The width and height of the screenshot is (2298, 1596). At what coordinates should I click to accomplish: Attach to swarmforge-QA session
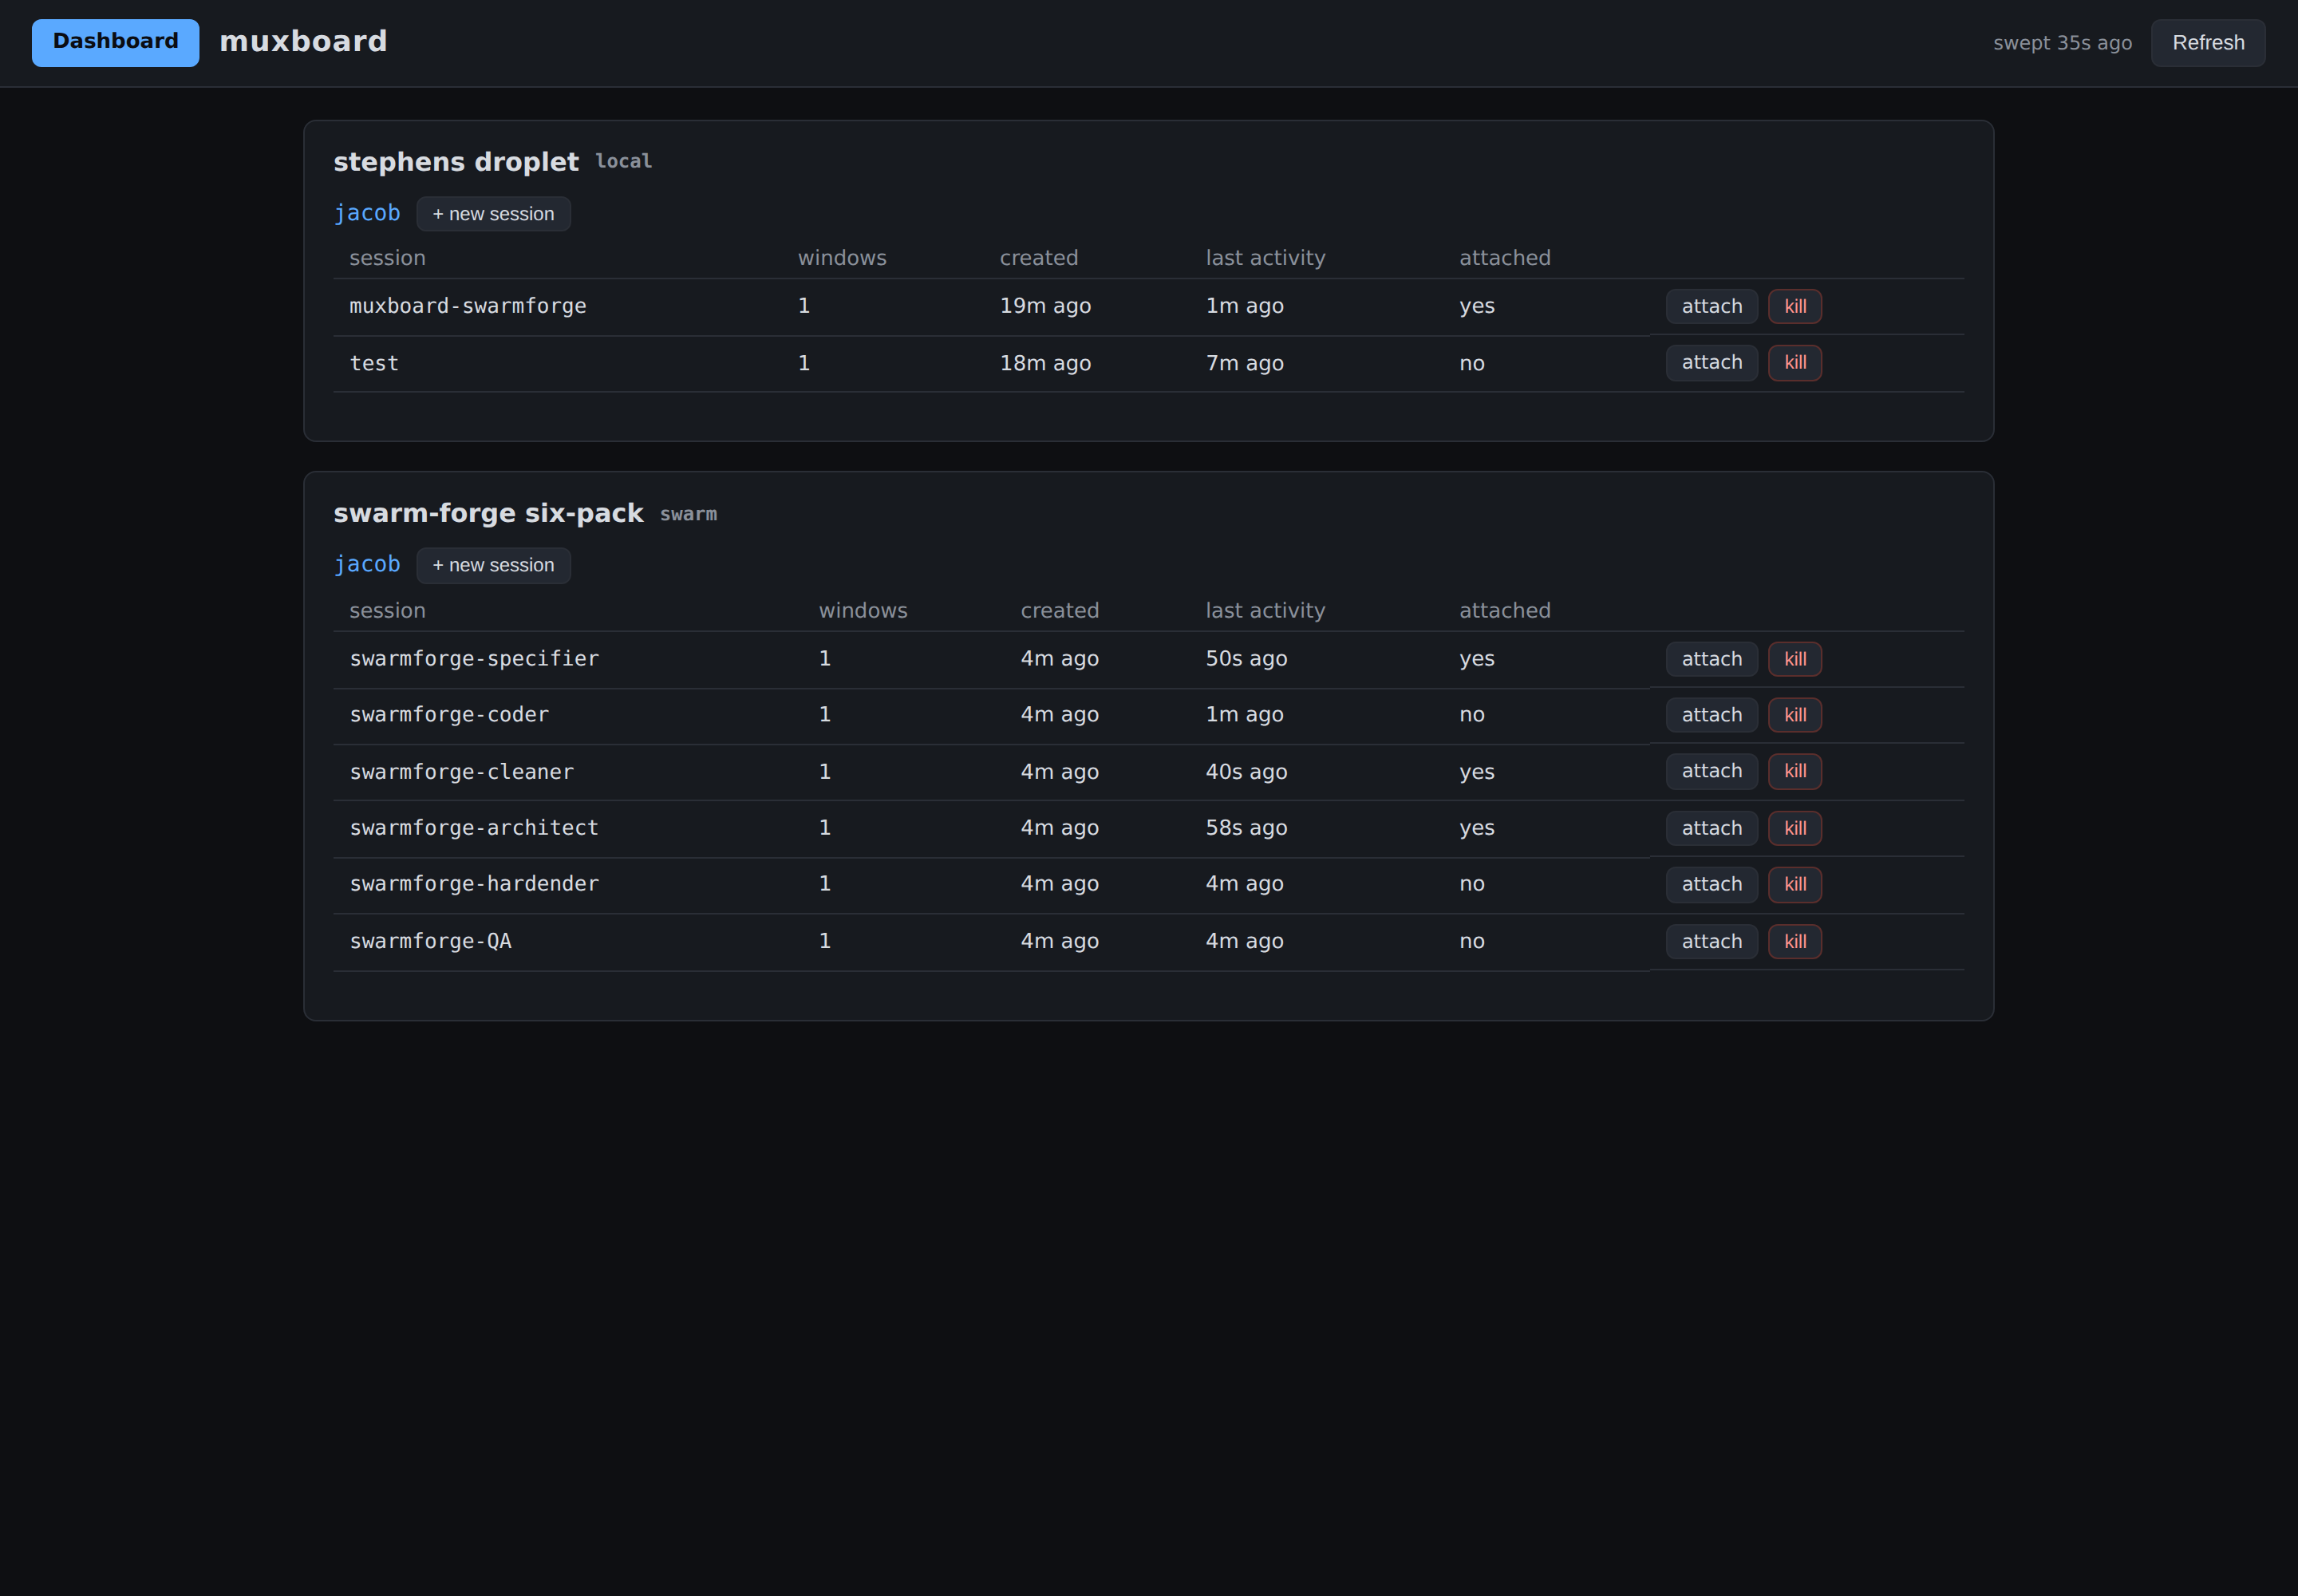1711,941
